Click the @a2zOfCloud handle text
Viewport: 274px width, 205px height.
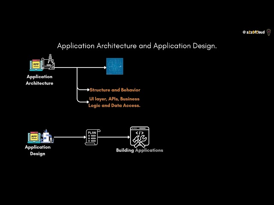click(253, 32)
